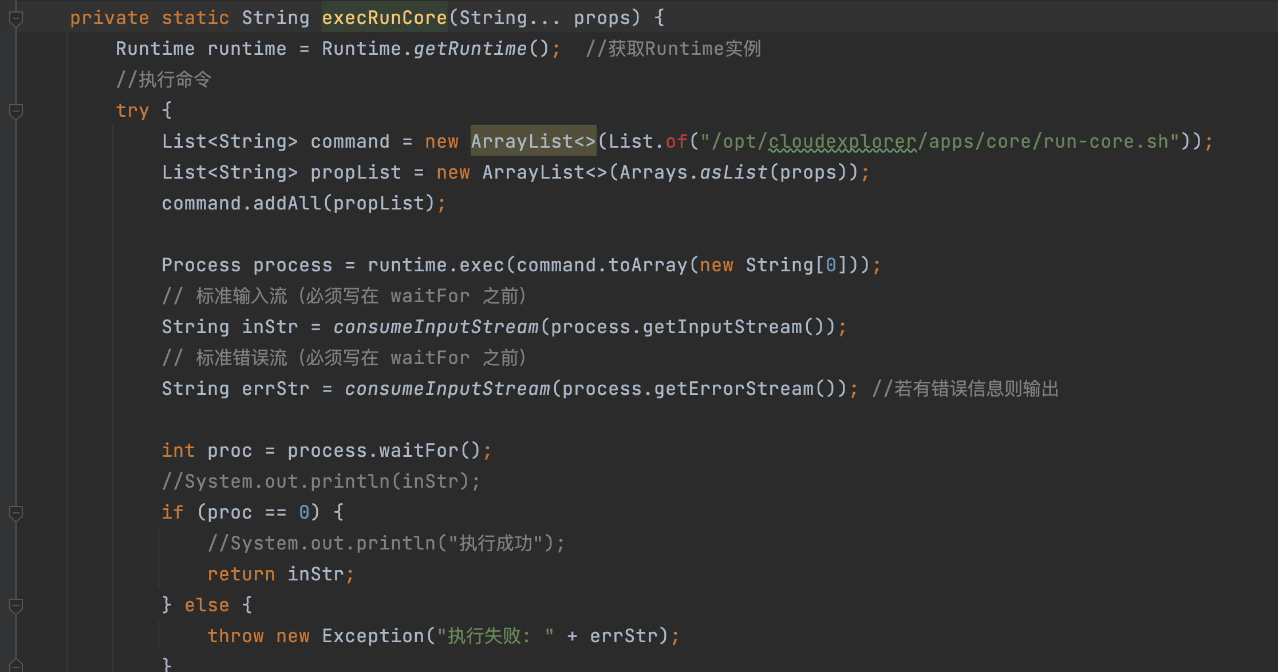The height and width of the screenshot is (672, 1278).
Task: Click the static keyword
Action: point(195,18)
